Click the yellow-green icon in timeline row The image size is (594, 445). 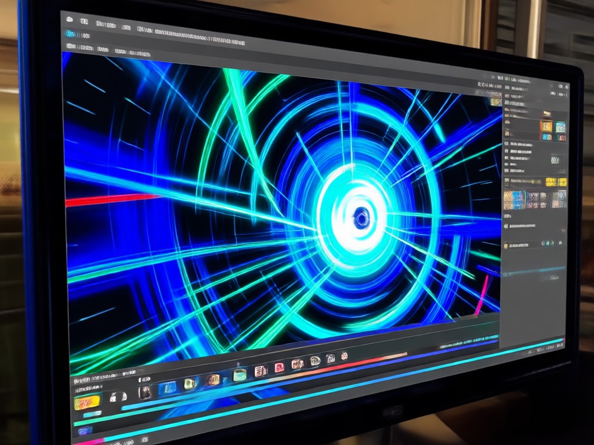click(190, 384)
